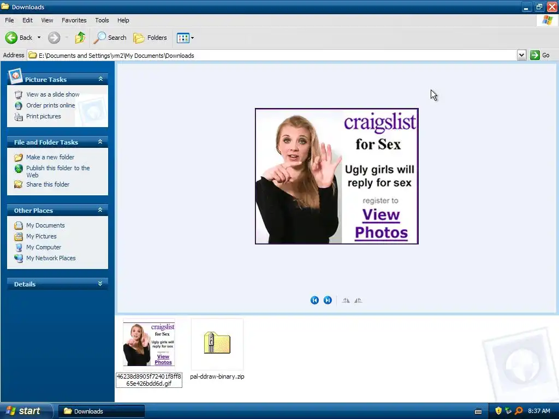
Task: Click Print pictures link
Action: coord(44,116)
